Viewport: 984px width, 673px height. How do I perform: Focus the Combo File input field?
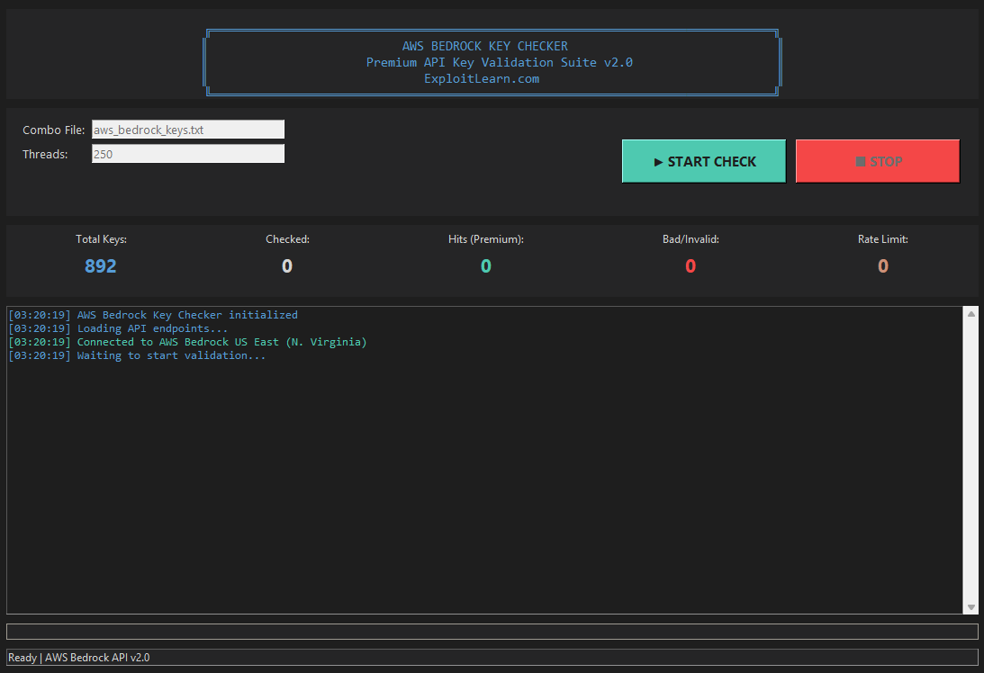point(187,130)
